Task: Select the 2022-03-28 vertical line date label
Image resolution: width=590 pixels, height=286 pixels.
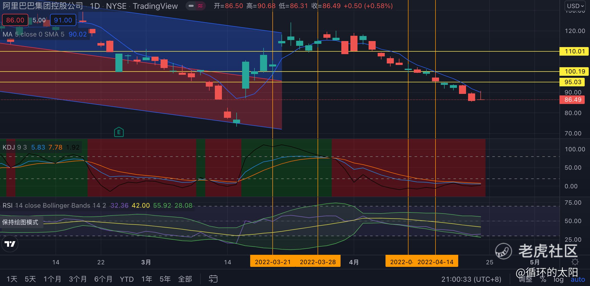Action: (318, 262)
